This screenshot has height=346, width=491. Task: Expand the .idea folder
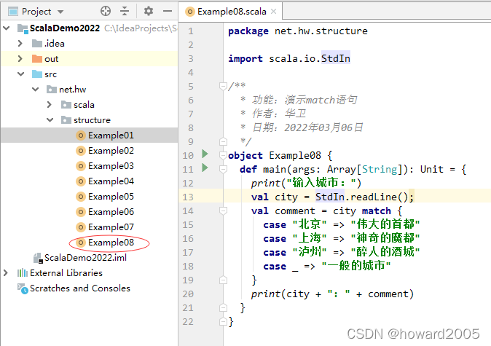tap(20, 43)
